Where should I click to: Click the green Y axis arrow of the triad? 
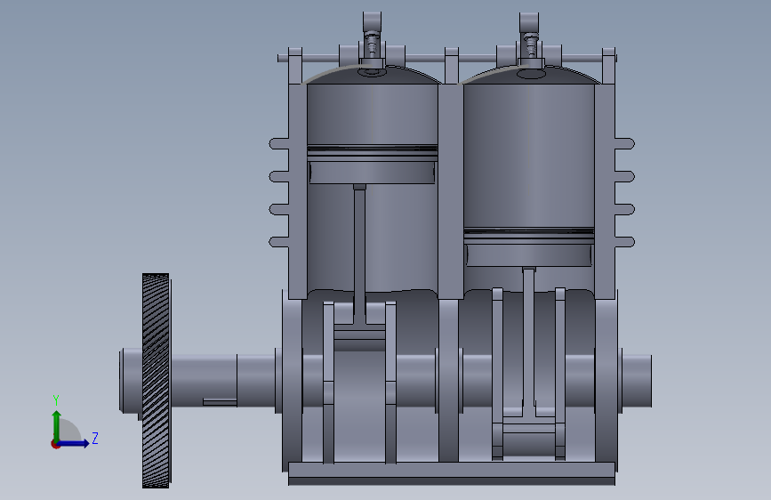57,425
